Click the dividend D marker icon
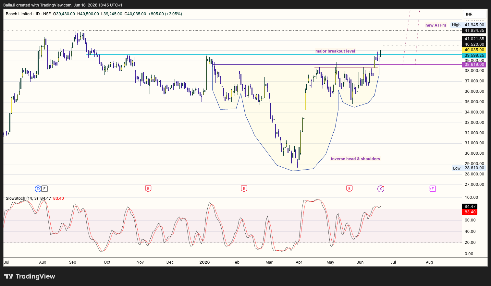491x286 pixels. [38, 189]
